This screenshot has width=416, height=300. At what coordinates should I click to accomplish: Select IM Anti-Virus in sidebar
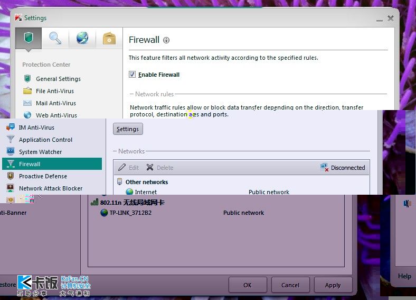coord(36,128)
